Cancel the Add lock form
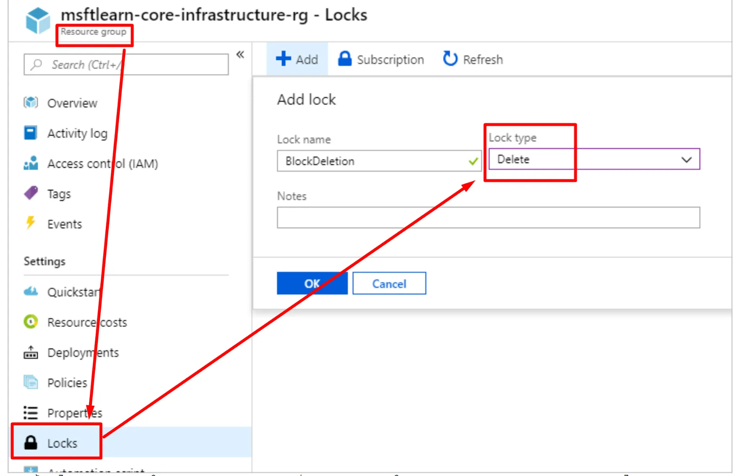Image resolution: width=735 pixels, height=476 pixels. 389,284
